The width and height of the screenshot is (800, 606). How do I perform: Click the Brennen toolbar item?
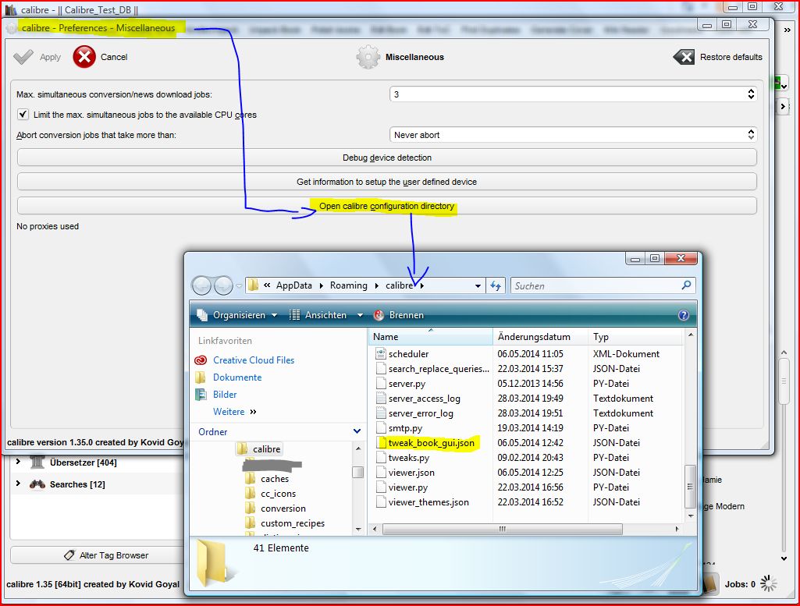[399, 315]
